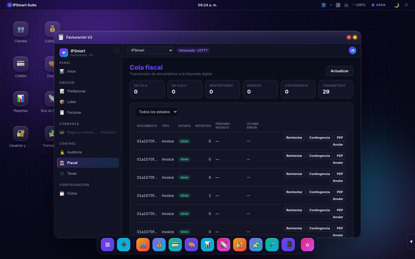Go to Inicio in the sidebar
Screen dimensions: 415x259
(88, 71)
